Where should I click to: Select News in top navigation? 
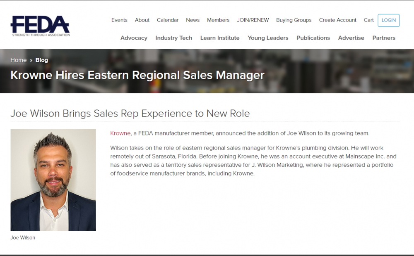point(193,20)
